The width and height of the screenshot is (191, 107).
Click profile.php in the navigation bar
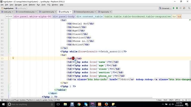(21, 8)
